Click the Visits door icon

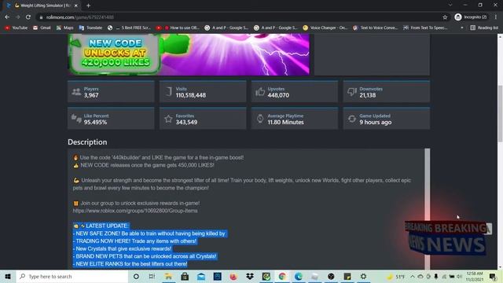point(168,92)
